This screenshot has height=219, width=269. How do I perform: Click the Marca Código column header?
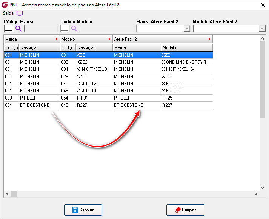[x=11, y=47]
